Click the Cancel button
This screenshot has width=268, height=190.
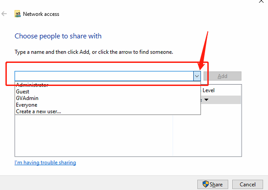(248, 185)
